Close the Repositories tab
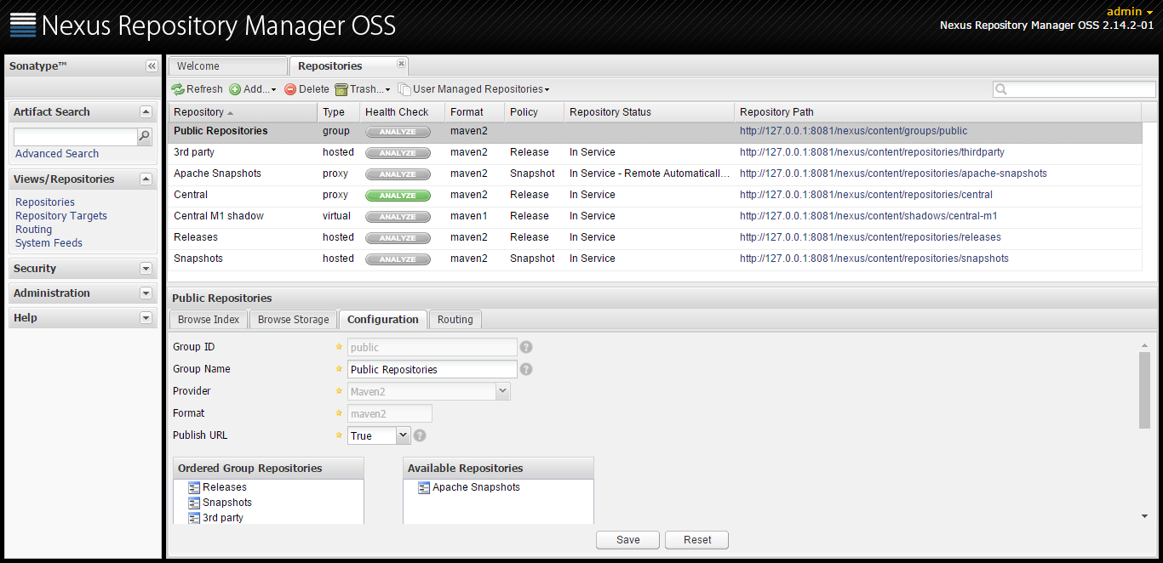The image size is (1163, 563). [x=401, y=63]
